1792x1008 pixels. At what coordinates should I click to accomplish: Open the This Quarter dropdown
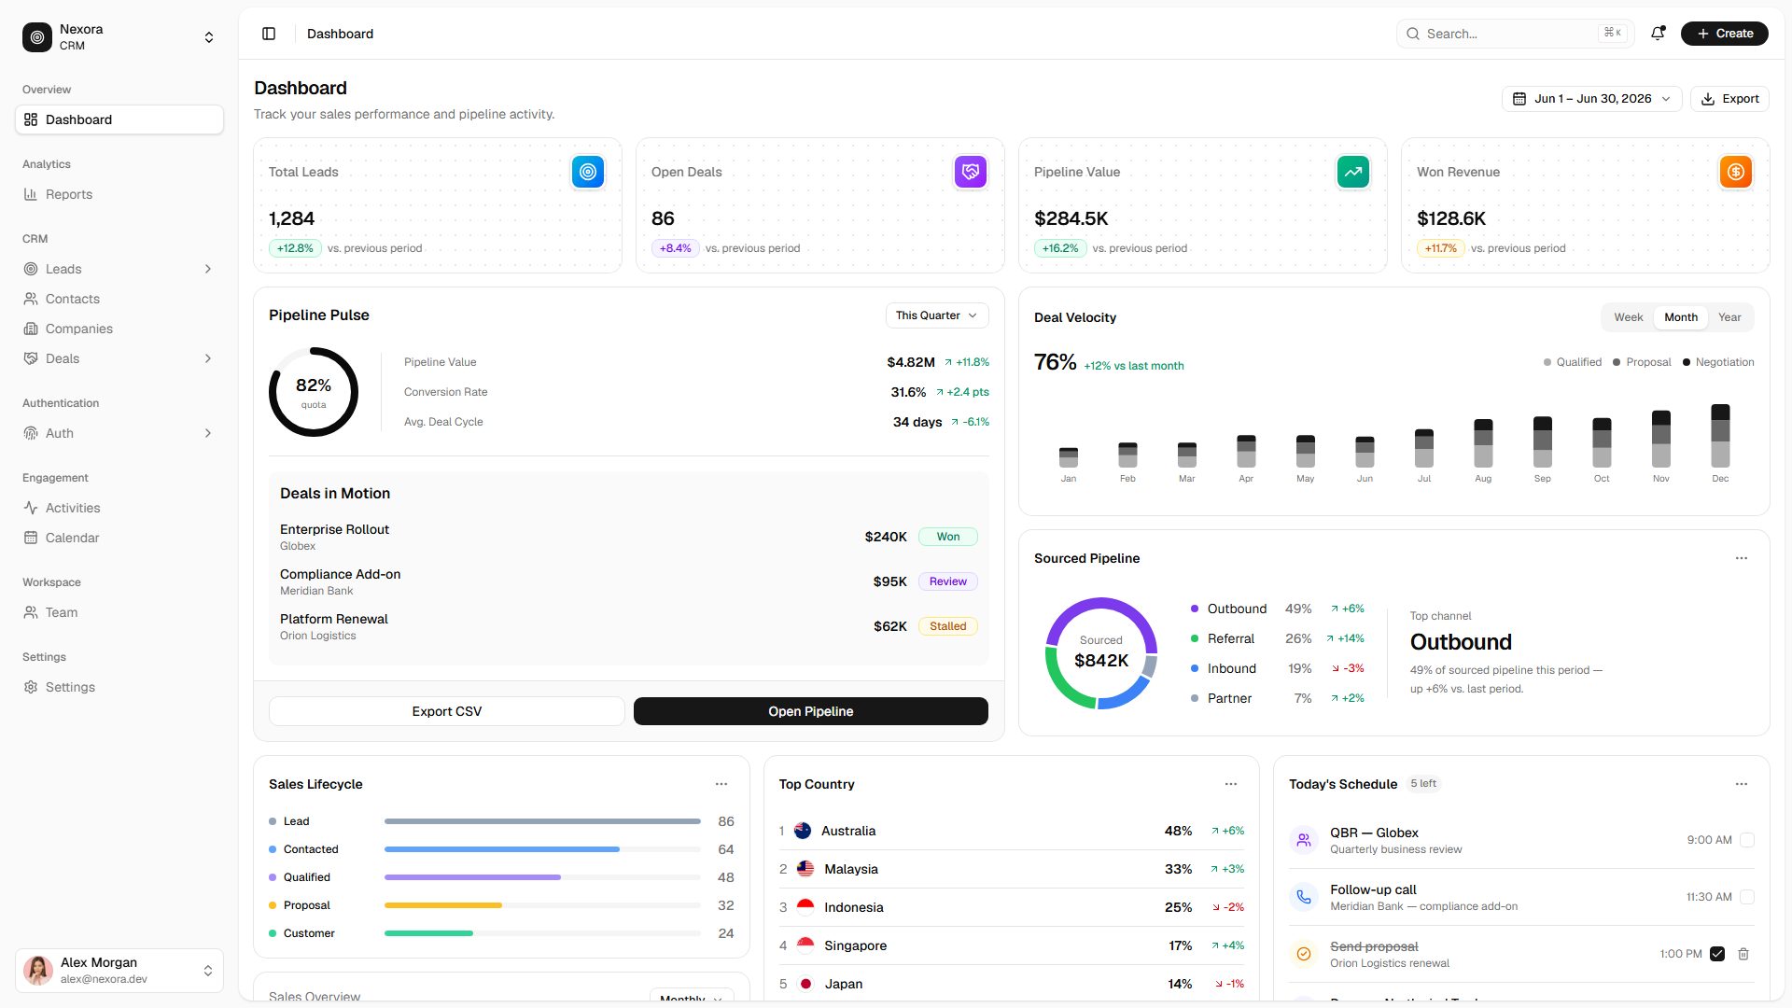click(x=937, y=315)
